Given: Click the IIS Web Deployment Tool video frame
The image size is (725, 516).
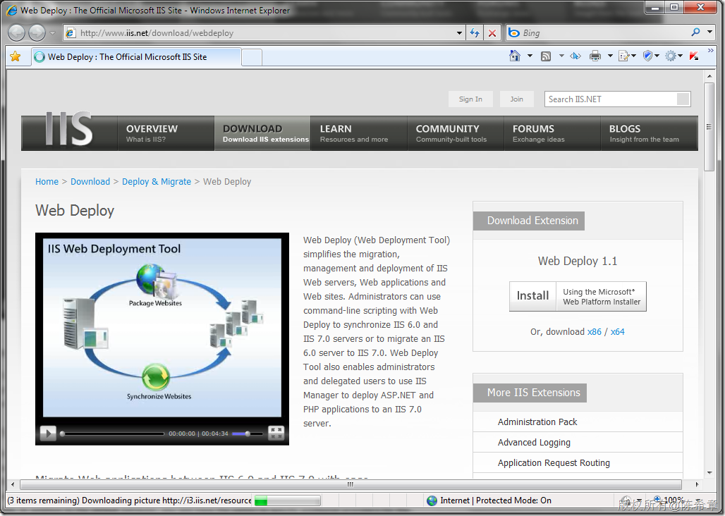Looking at the screenshot, I should coord(162,328).
